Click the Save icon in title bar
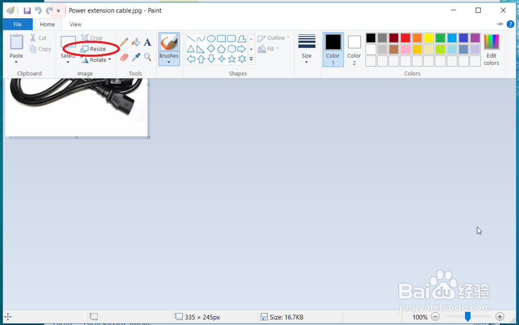Screen dimensions: 519x325 click(x=27, y=10)
